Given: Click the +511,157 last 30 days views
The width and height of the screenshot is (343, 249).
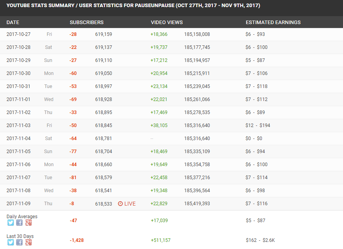Looking at the screenshot, I should coord(161,240).
